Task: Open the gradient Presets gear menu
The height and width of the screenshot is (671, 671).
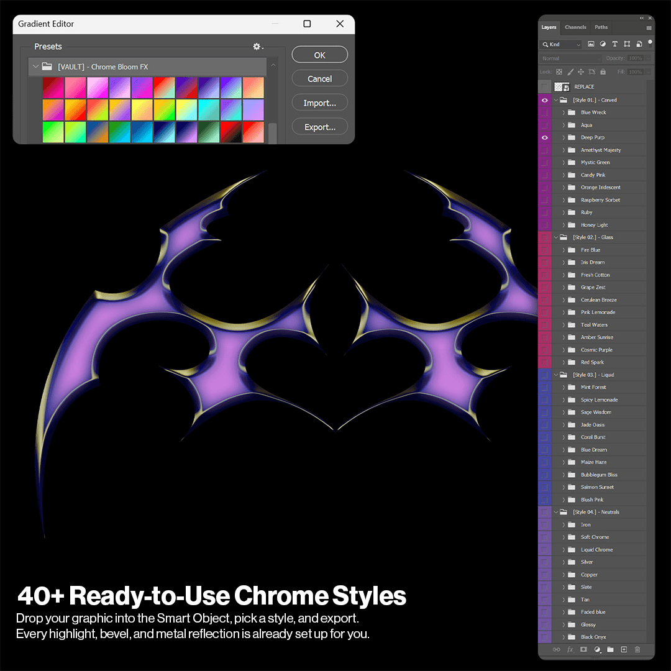Action: point(258,47)
